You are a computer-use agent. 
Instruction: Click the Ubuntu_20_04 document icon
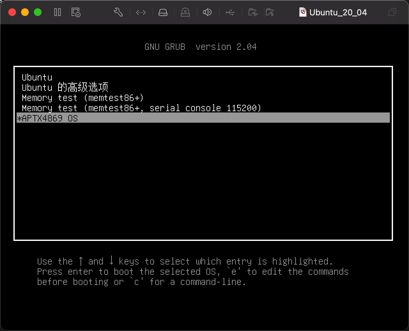[x=303, y=12]
